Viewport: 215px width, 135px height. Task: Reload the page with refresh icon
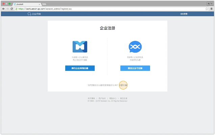tap(12, 9)
